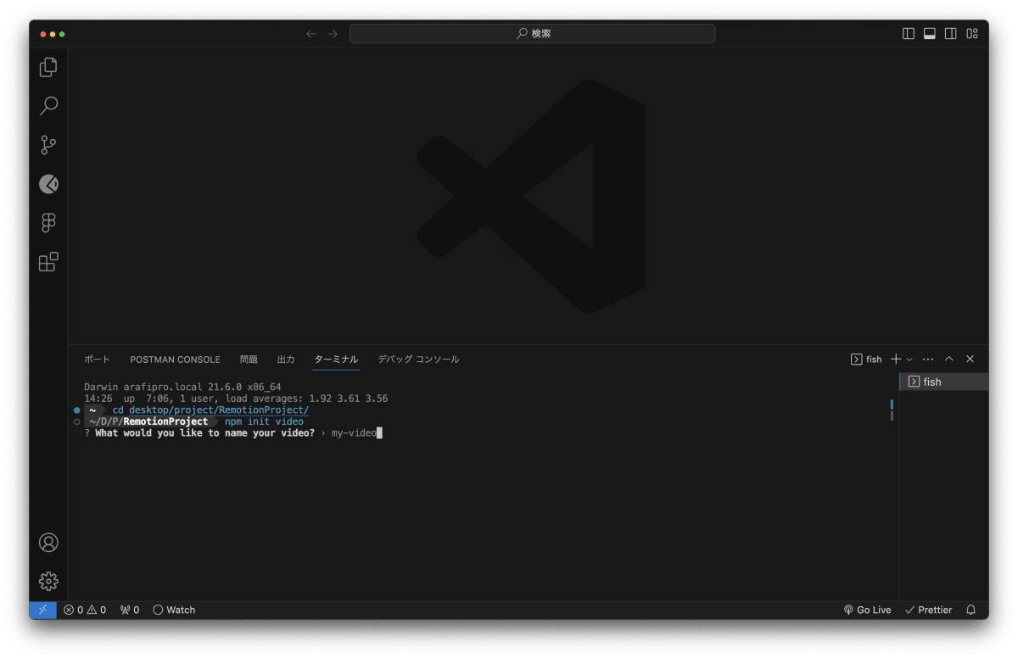
Task: Open the Figma icon in activity bar
Action: (x=48, y=223)
